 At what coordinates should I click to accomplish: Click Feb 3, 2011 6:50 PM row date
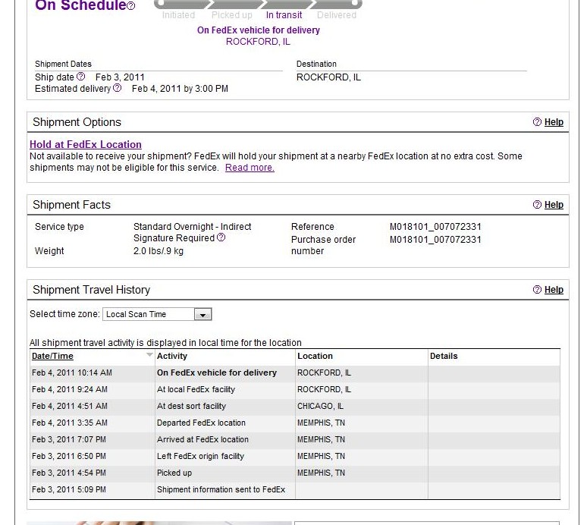[69, 456]
